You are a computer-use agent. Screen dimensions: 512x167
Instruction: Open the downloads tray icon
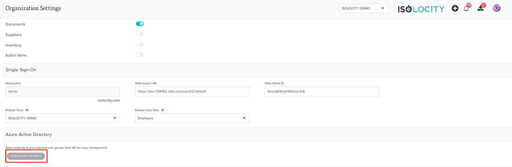(480, 9)
